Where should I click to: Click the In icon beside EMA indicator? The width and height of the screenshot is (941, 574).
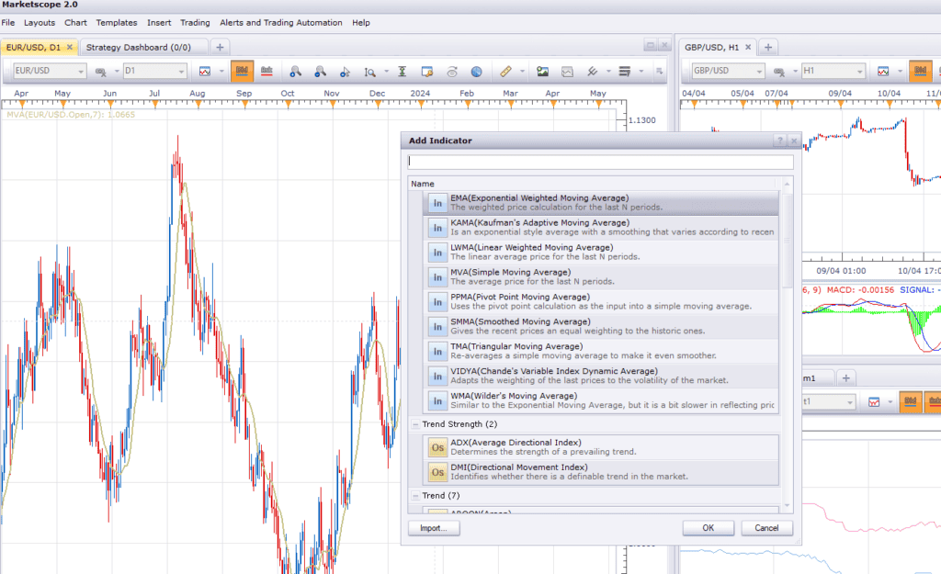click(437, 203)
